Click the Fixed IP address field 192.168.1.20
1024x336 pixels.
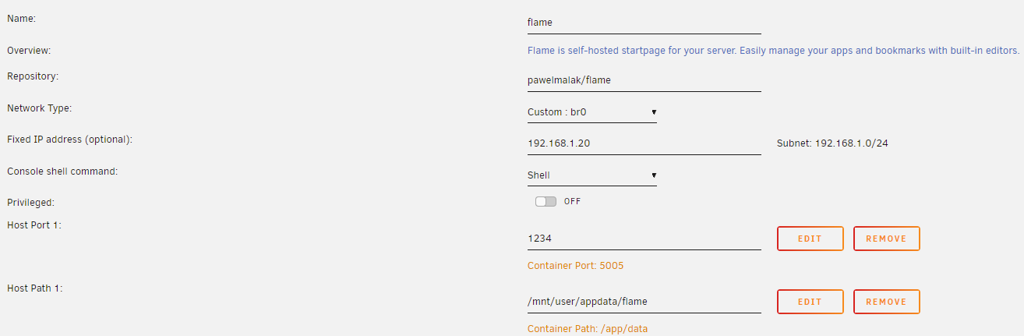point(644,143)
